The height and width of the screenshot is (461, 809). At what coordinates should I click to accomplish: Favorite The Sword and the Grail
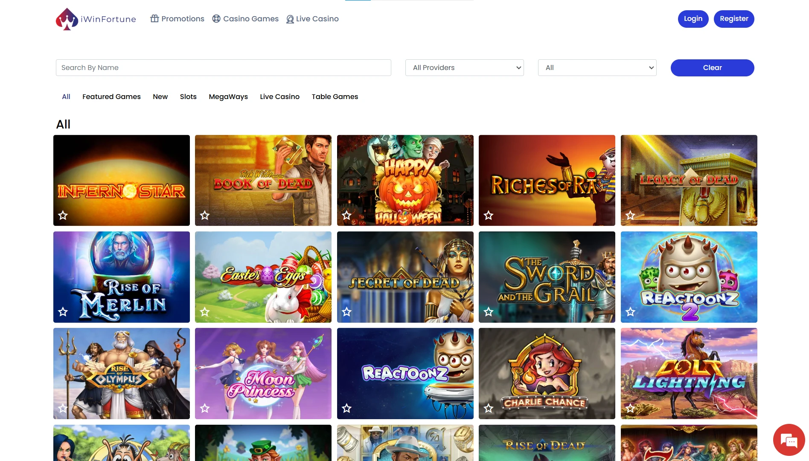(489, 312)
